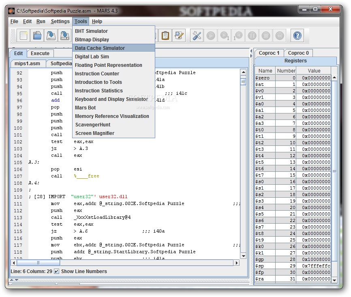Click the Number column header in registers table
Screen dimensions: 351x297
click(286, 71)
